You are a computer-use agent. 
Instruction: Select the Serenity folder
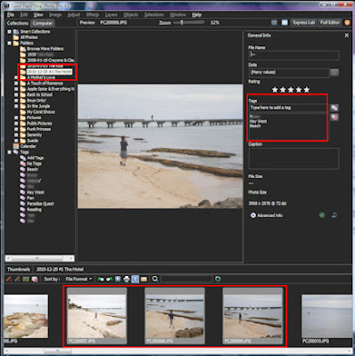(34, 135)
